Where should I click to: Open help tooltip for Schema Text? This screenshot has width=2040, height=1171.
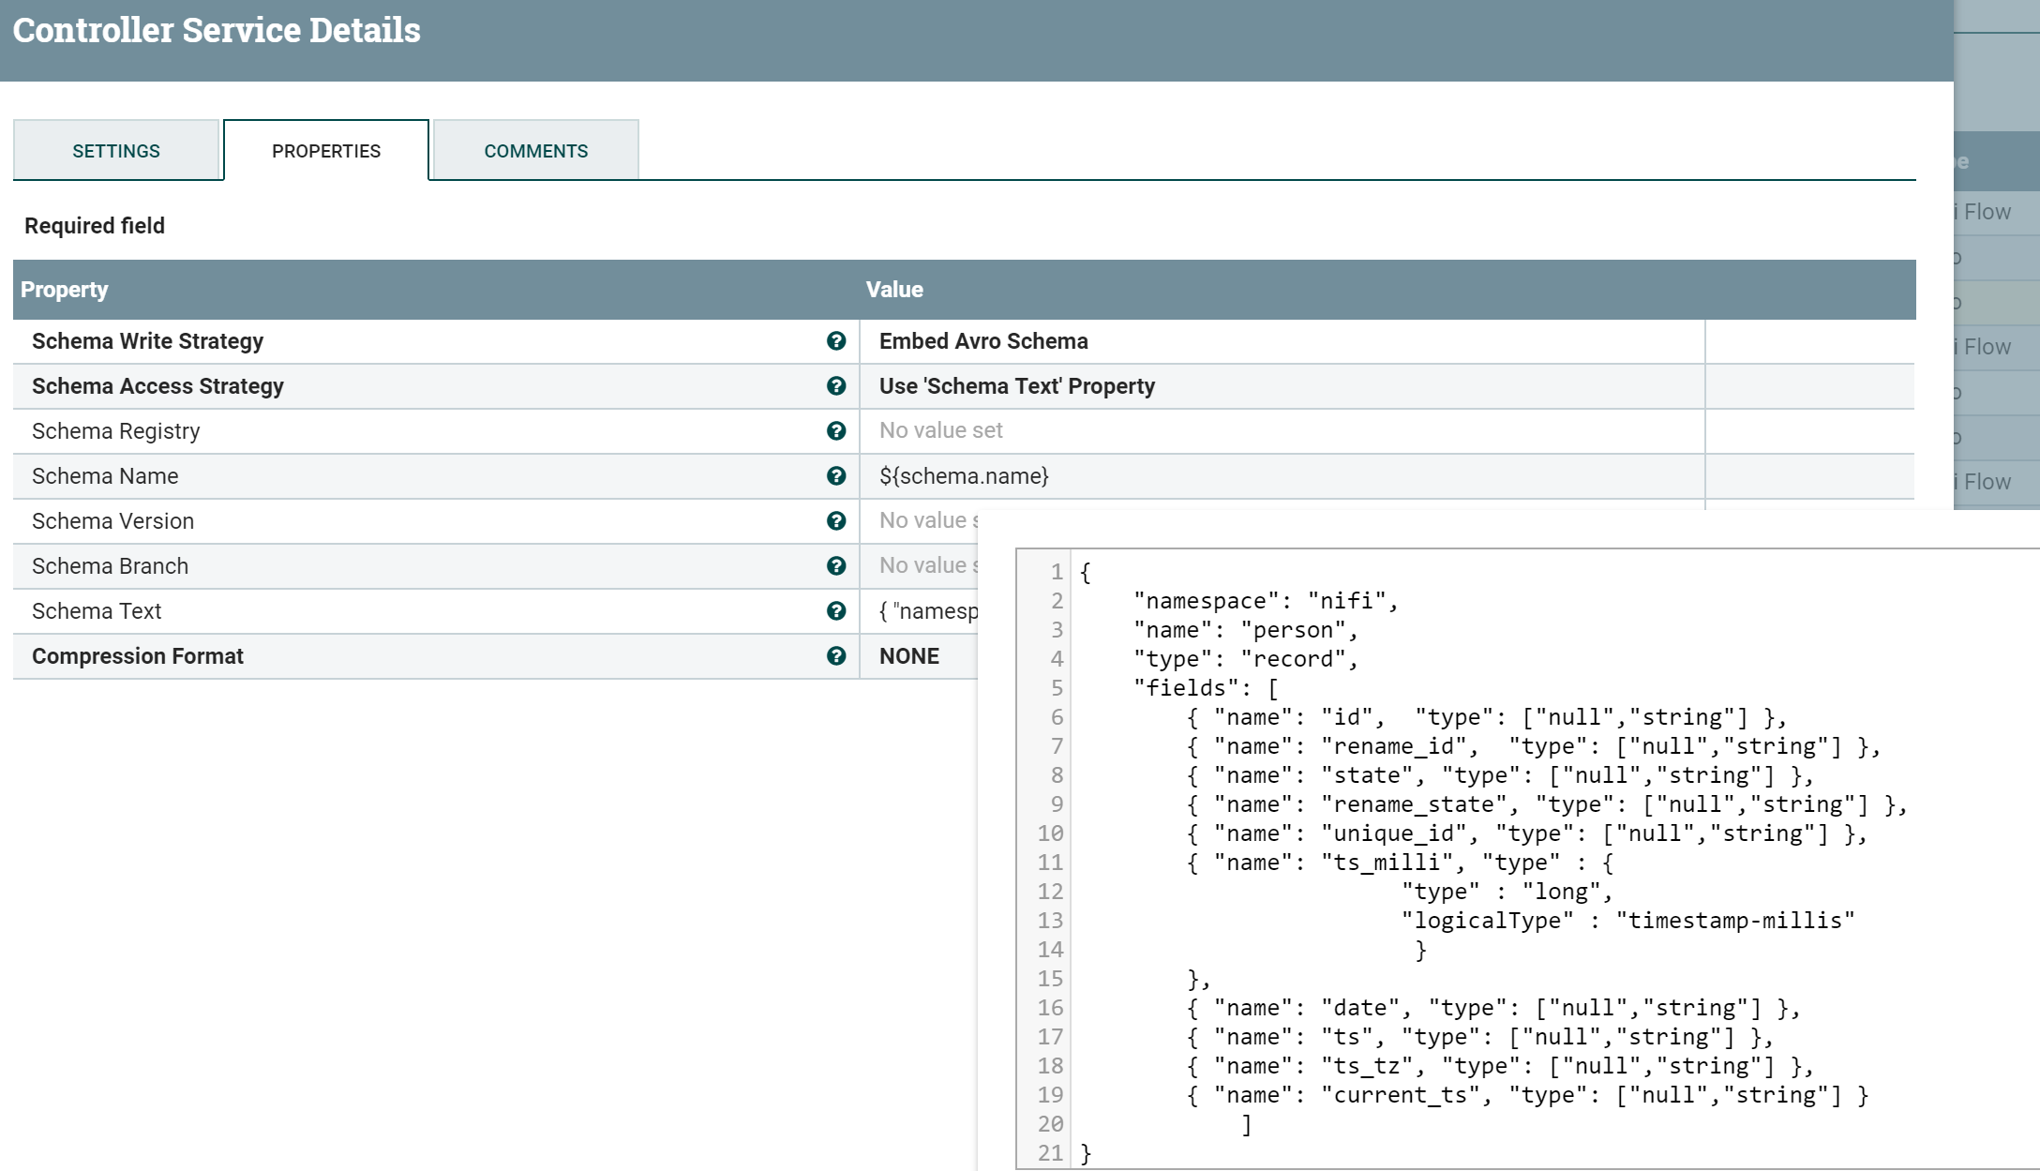835,611
